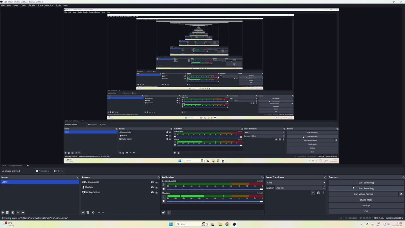Mute Desktop Audio speaker icon
The width and height of the screenshot is (405, 228).
164,189
